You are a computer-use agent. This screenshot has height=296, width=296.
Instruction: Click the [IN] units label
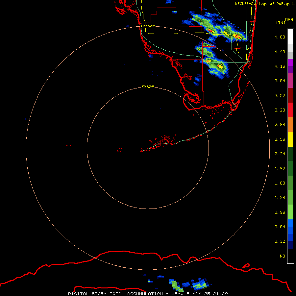coord(281,23)
